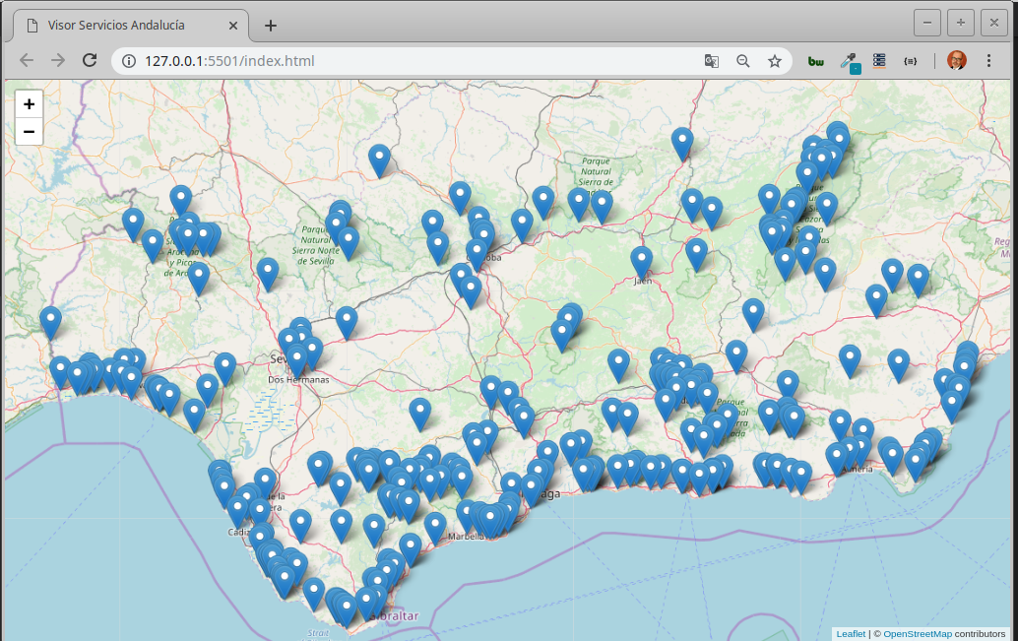Toggle the bookmark star for this page

774,60
